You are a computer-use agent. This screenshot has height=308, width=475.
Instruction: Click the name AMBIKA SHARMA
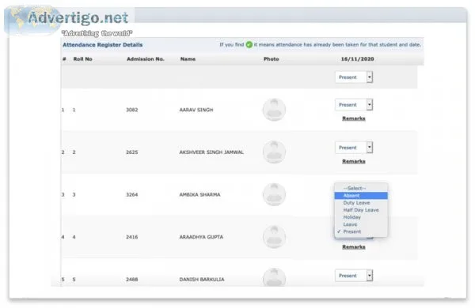199,194
